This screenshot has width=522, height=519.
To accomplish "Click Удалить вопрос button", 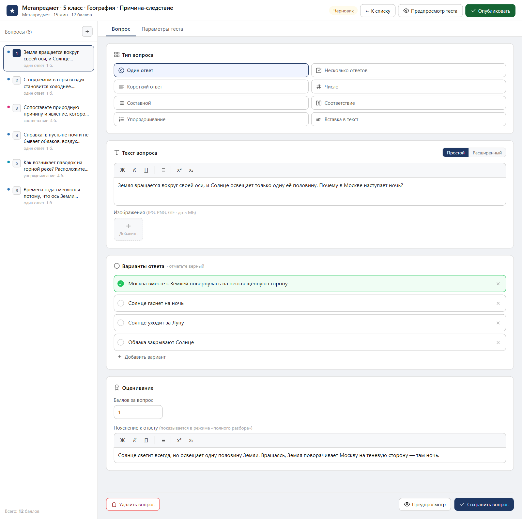I will 133,504.
